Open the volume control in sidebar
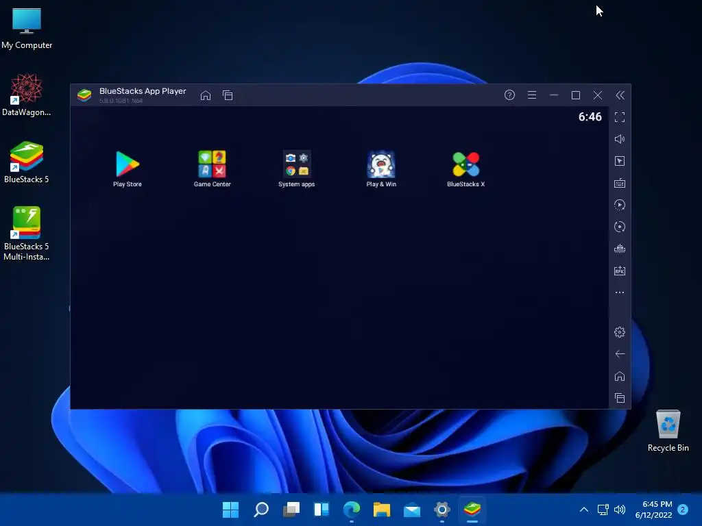The width and height of the screenshot is (702, 526). (x=620, y=139)
